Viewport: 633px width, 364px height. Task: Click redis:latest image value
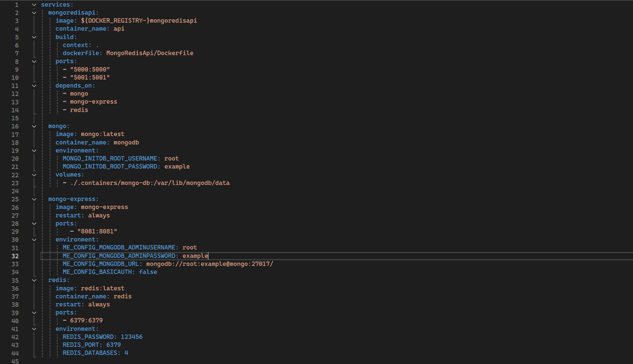(102, 288)
